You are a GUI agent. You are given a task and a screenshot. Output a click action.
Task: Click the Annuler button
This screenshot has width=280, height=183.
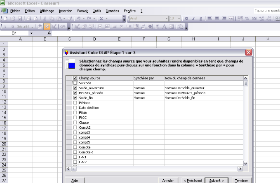(167, 180)
